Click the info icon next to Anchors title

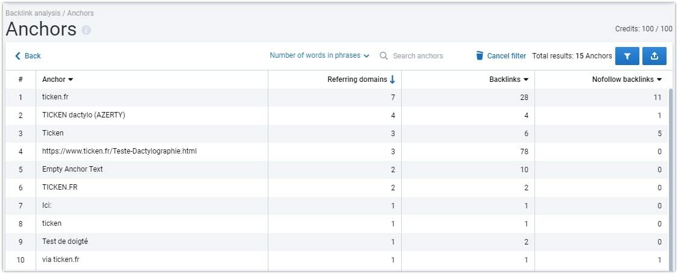click(x=86, y=30)
